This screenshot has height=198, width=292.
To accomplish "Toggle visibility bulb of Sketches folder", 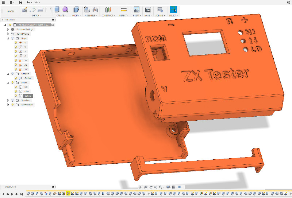I will click(x=12, y=100).
